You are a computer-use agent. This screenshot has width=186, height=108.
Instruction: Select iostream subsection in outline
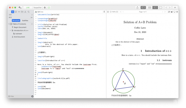pyautogui.click(x=19, y=34)
